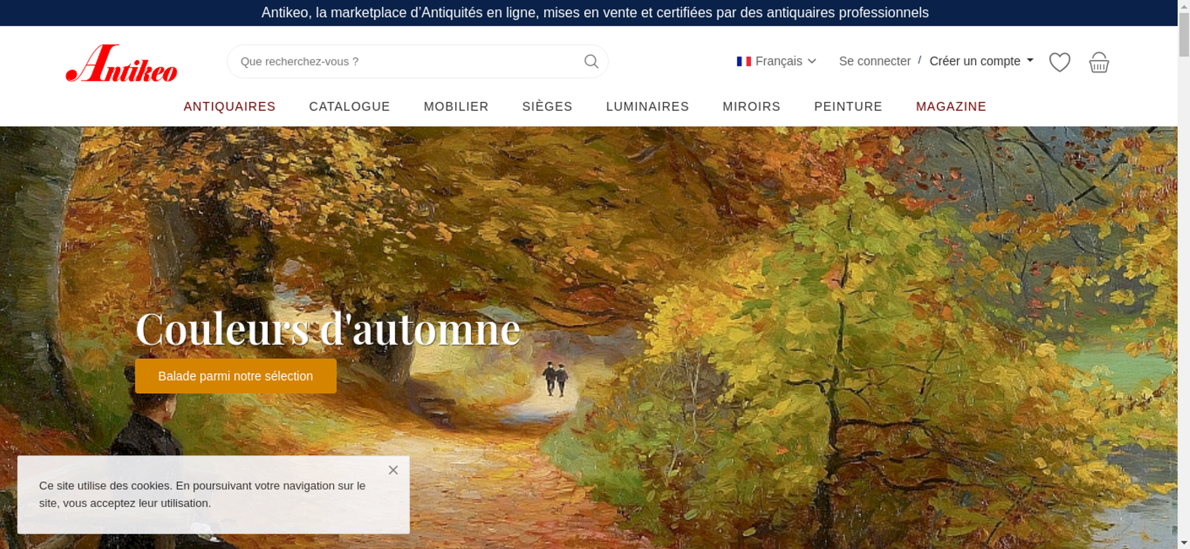Go to the Miroirs category
The width and height of the screenshot is (1190, 549).
click(x=751, y=106)
